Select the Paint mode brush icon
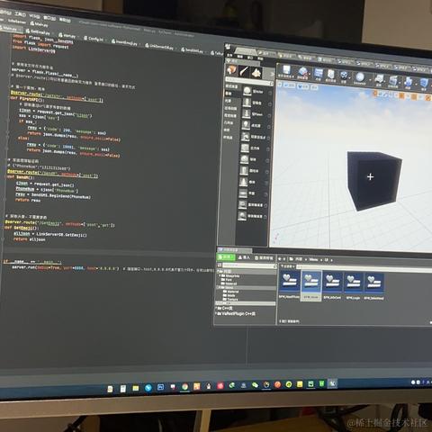This screenshot has height=432, width=432. tap(244, 71)
